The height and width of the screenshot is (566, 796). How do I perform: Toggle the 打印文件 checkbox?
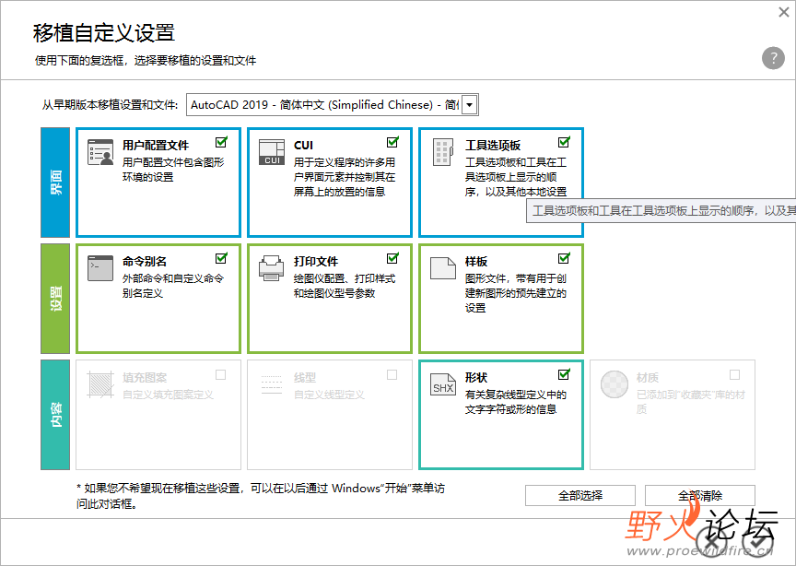tap(392, 259)
